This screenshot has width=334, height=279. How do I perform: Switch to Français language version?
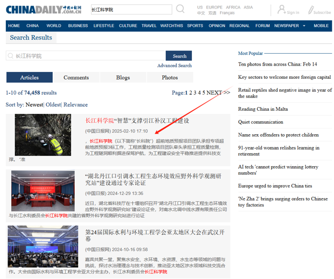[227, 13]
